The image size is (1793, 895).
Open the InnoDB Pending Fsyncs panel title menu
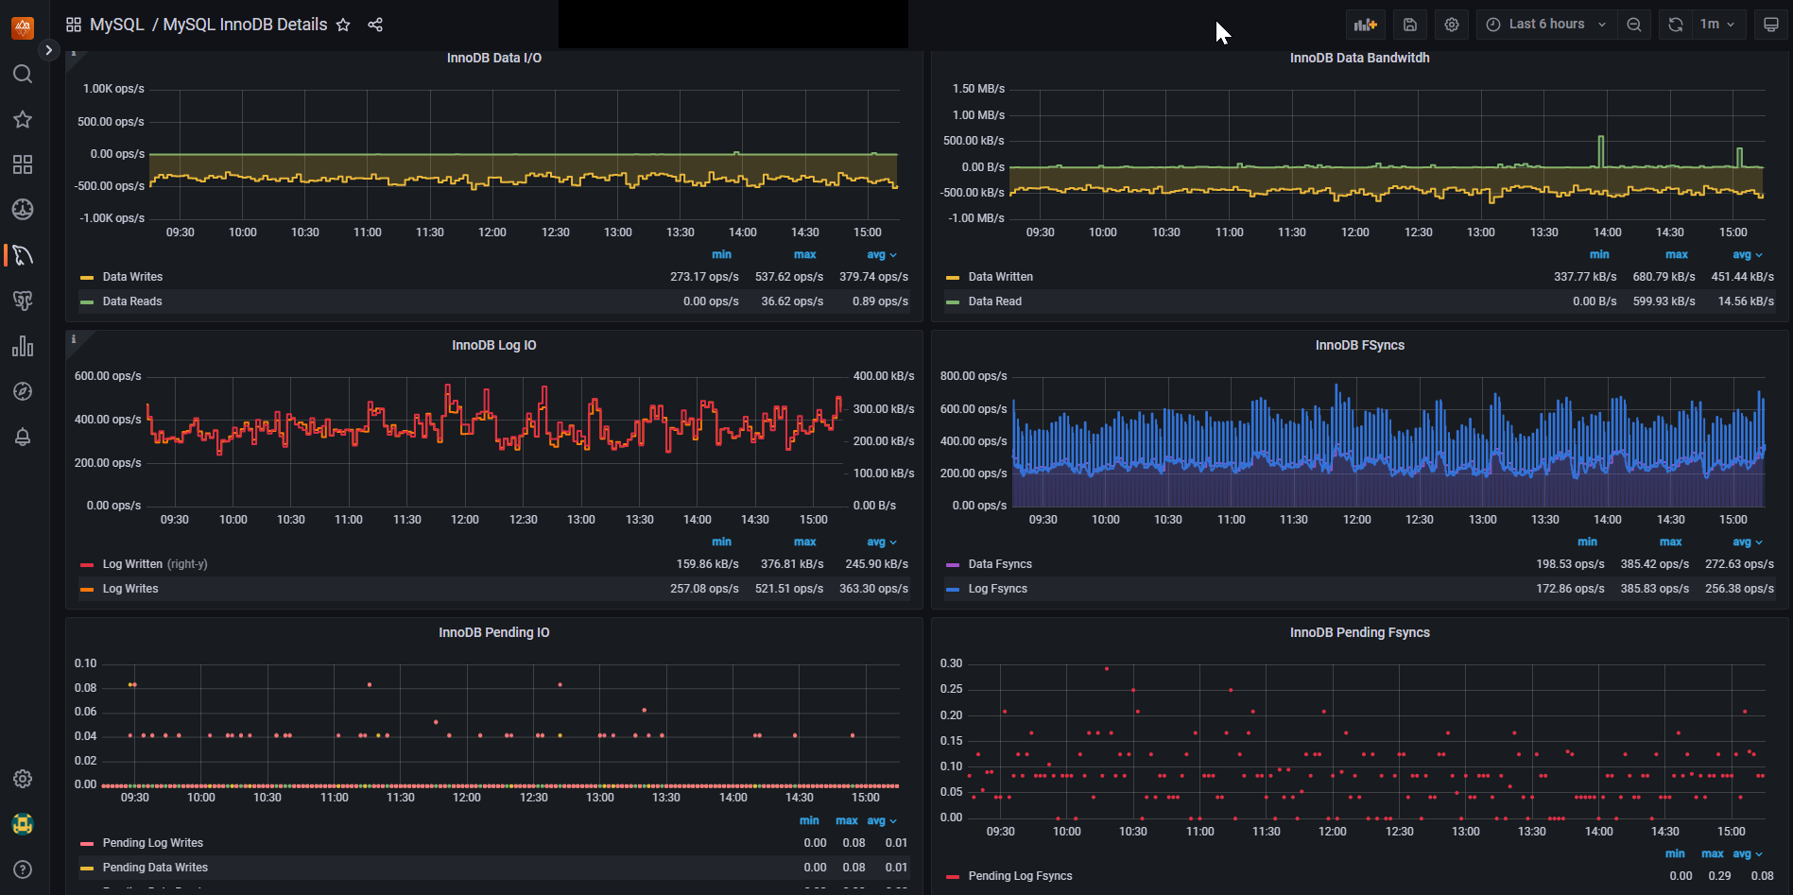click(1359, 632)
